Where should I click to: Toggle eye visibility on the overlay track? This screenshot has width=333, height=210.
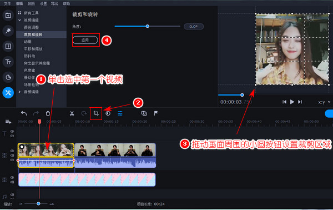[x=12, y=177]
